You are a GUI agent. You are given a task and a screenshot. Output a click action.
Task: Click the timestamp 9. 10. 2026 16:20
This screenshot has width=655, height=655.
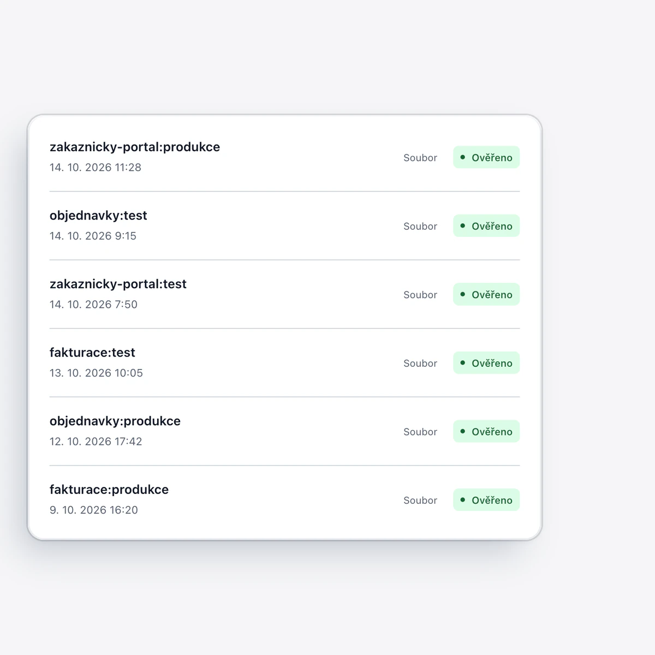click(94, 510)
